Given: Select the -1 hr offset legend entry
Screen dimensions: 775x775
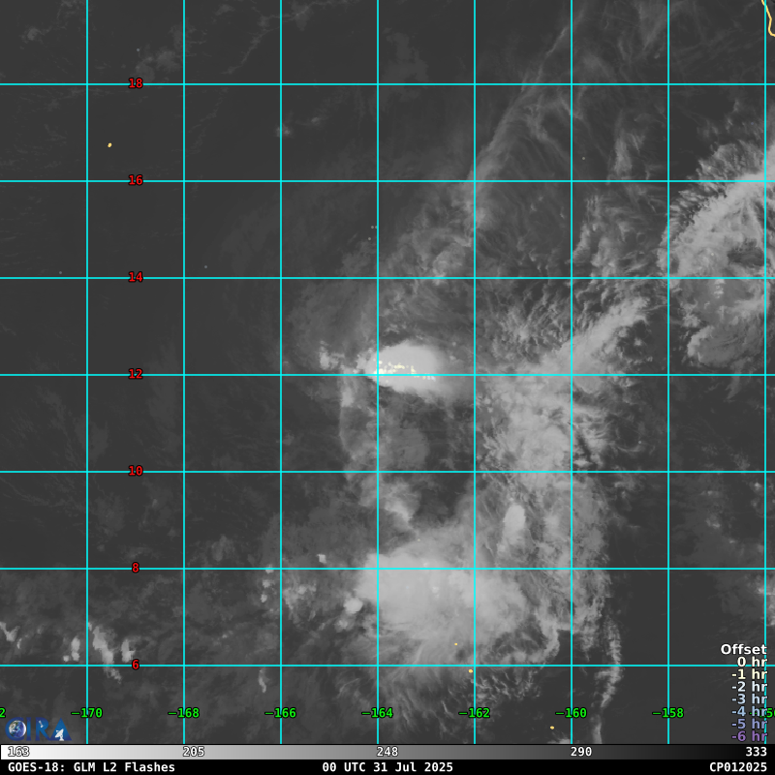Looking at the screenshot, I should [749, 675].
